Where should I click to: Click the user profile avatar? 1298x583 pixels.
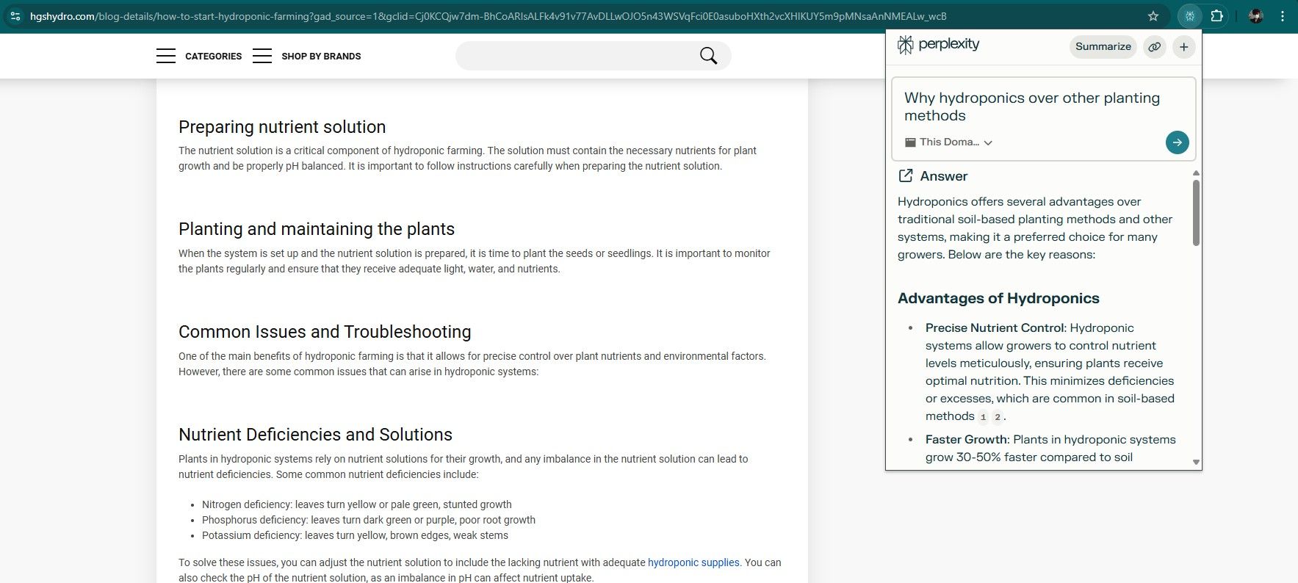1255,16
